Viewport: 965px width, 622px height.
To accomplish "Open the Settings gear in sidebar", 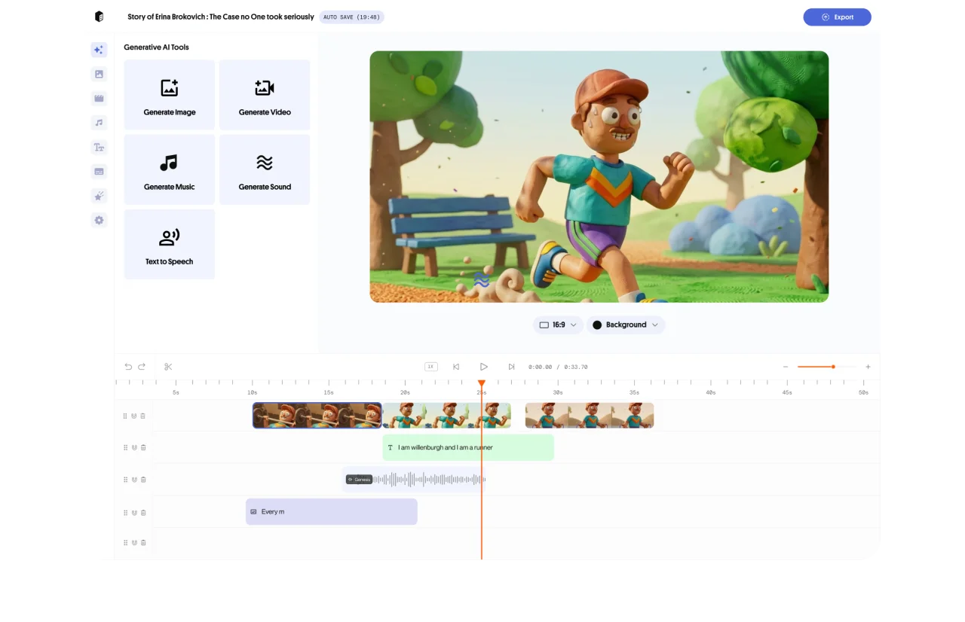I will tap(99, 220).
